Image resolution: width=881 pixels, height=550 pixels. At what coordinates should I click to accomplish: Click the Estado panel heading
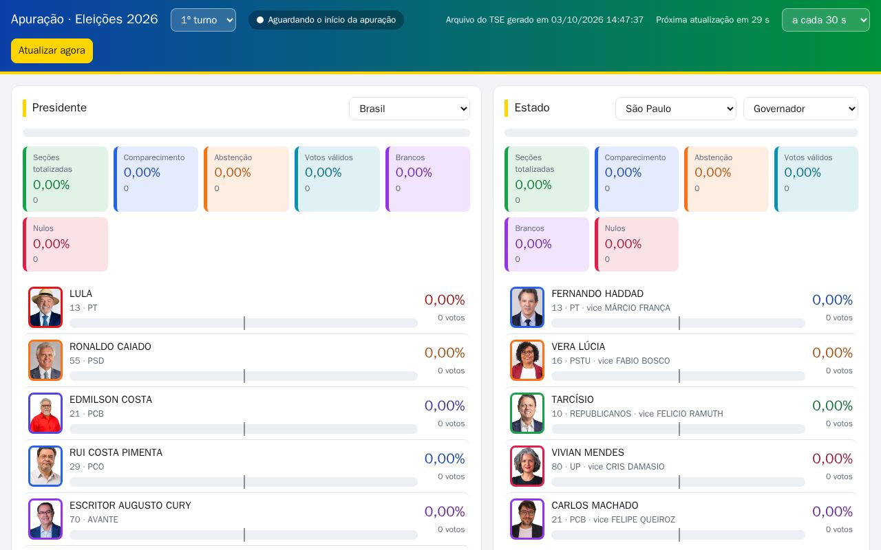[x=532, y=108]
